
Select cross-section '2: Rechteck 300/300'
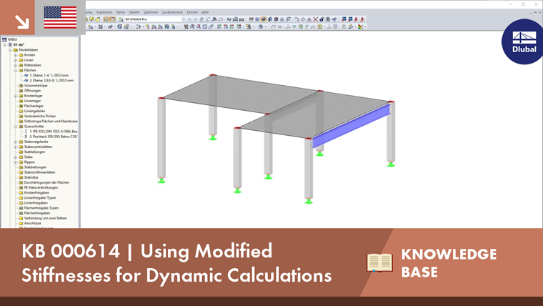(x=54, y=137)
